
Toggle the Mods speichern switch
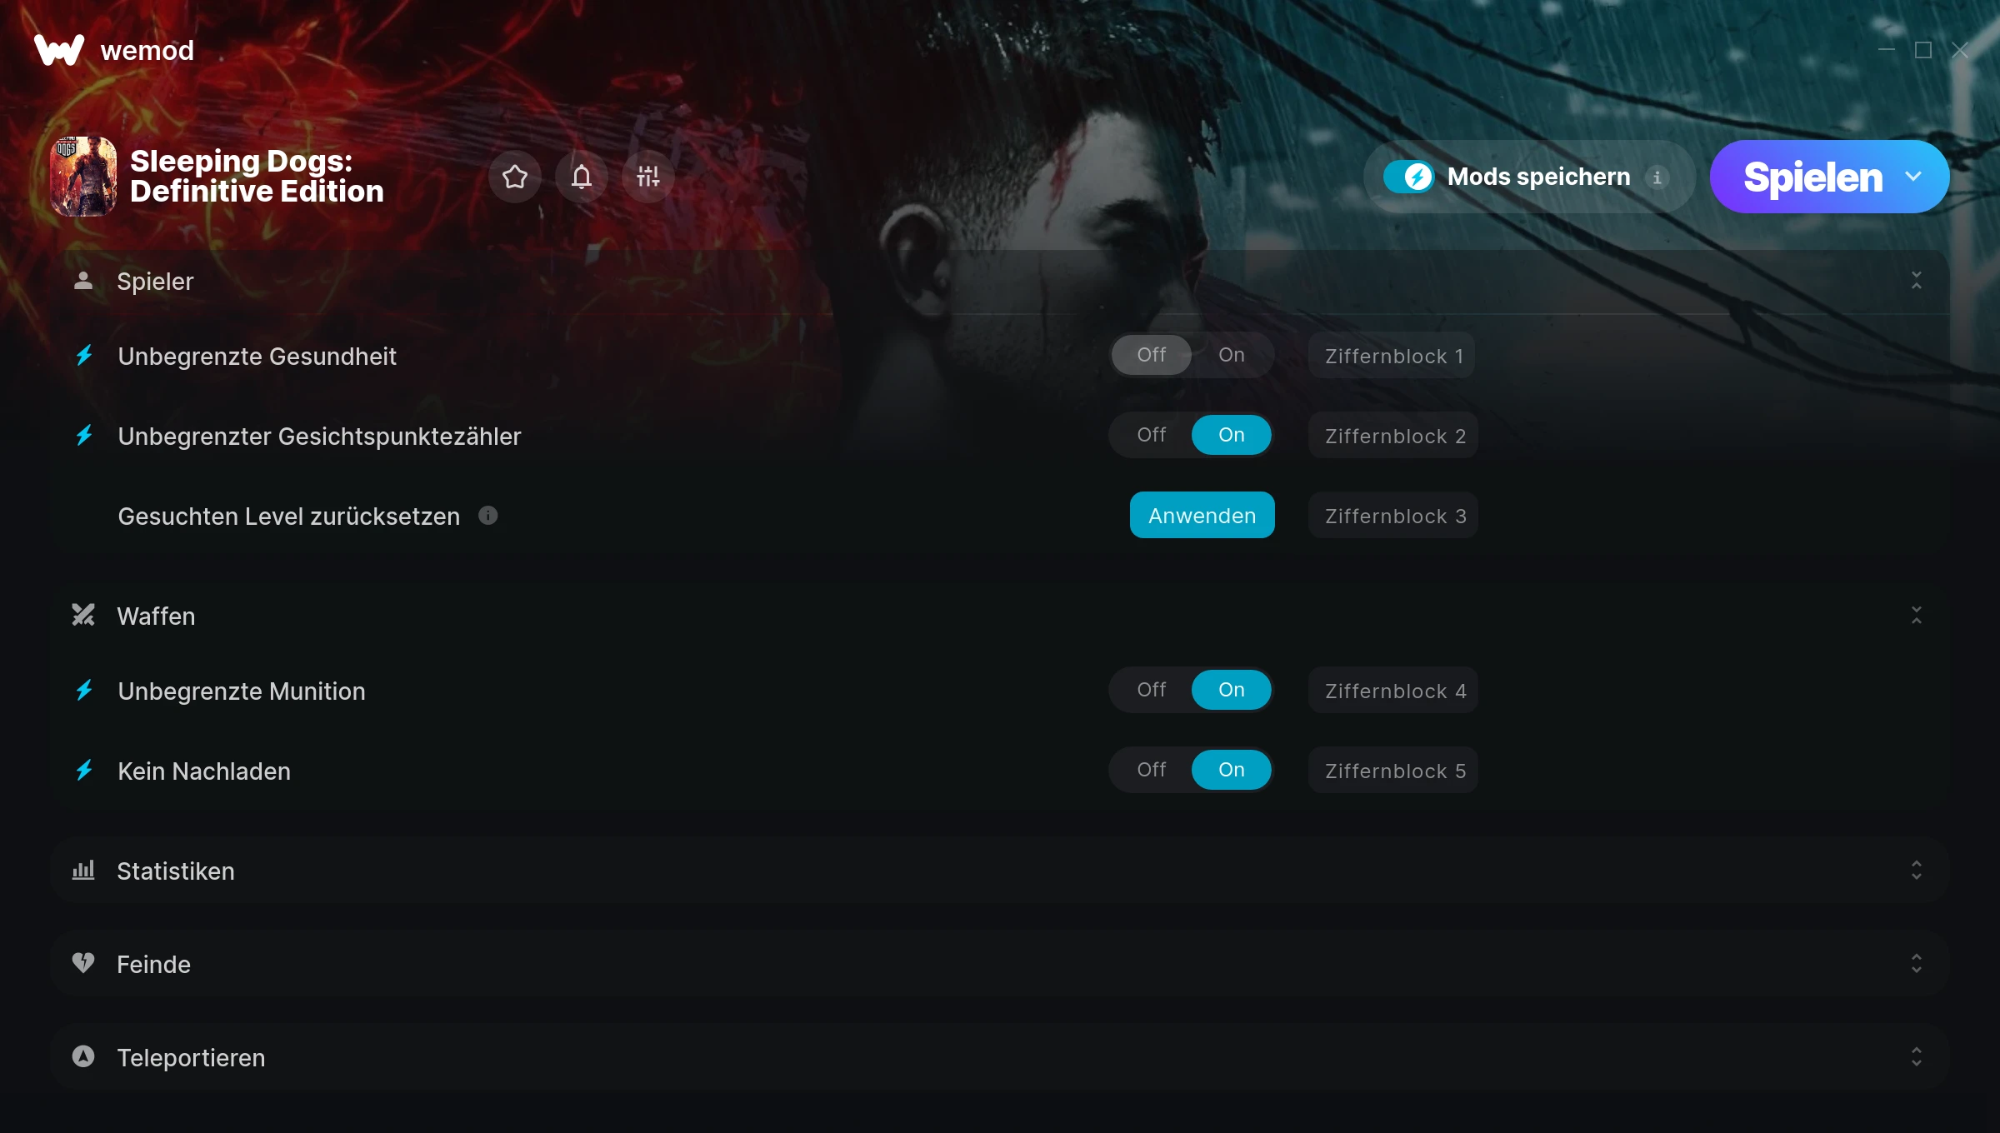point(1409,177)
